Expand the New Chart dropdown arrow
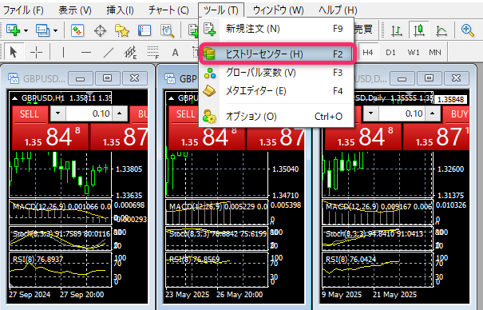The image size is (483, 310). tap(26, 30)
